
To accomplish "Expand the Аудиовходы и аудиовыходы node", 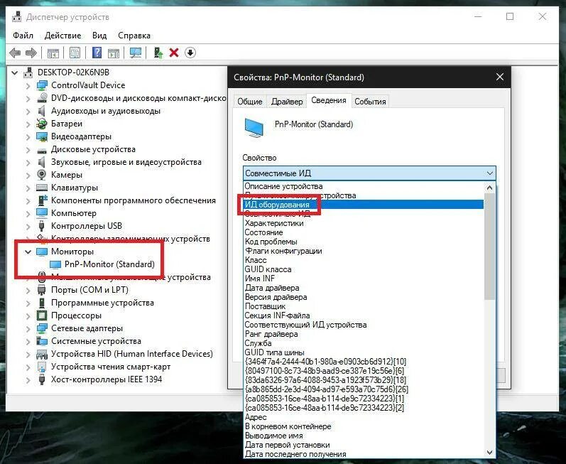I will click(28, 112).
